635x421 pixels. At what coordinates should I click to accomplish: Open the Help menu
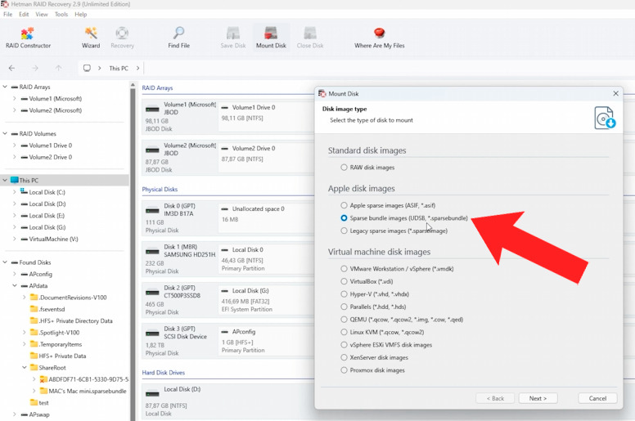[x=80, y=14]
